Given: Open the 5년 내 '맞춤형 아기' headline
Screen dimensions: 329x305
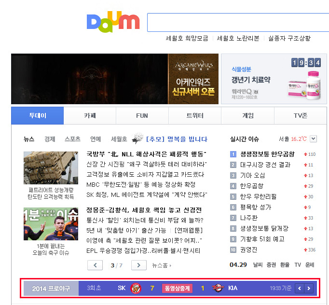Looking at the screenshot, I should (x=126, y=230).
